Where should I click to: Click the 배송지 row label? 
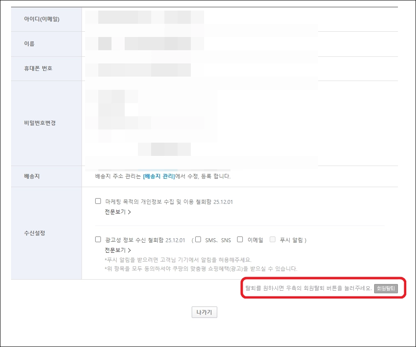tap(33, 177)
